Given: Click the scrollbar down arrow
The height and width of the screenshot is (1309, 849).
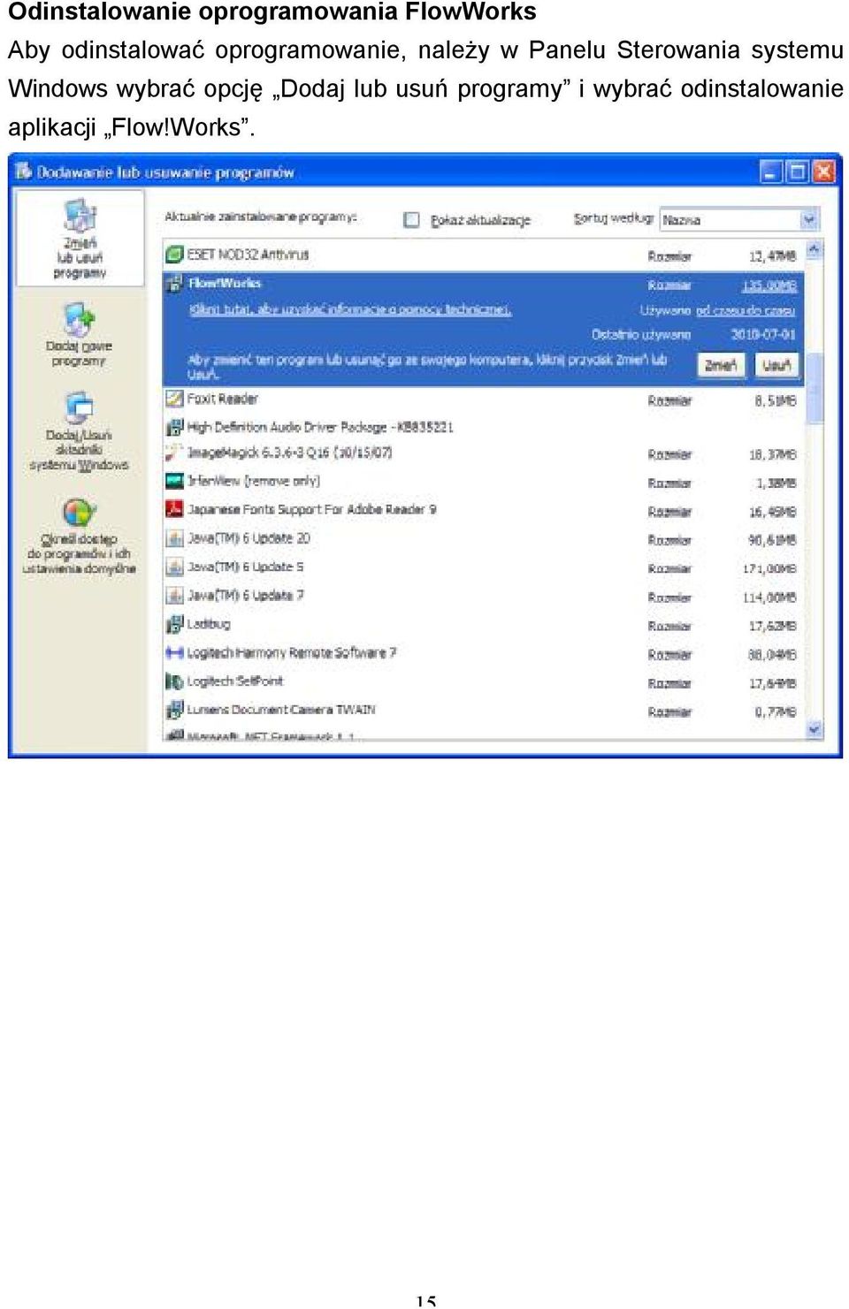Looking at the screenshot, I should click(814, 729).
